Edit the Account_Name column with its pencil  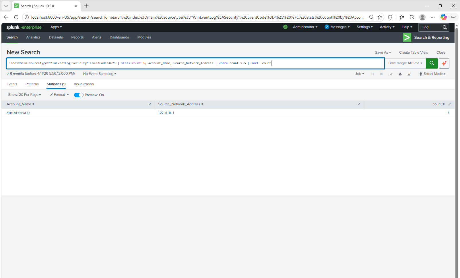click(150, 104)
